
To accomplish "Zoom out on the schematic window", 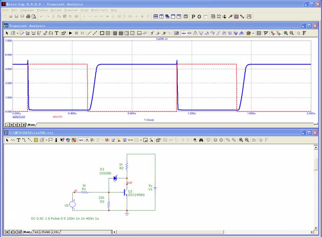I will pos(247,140).
